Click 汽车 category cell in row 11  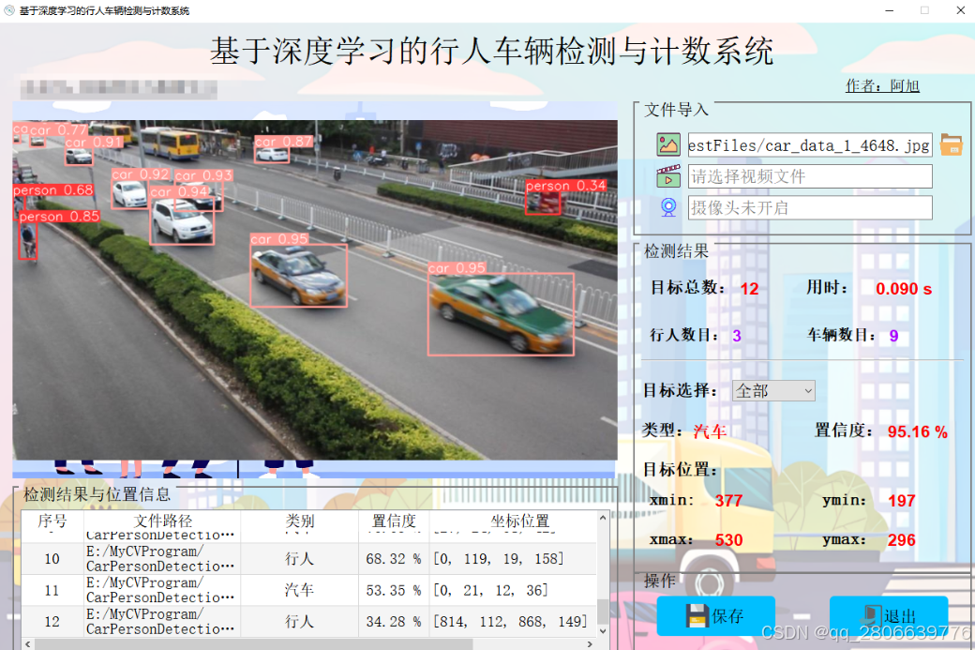(300, 590)
